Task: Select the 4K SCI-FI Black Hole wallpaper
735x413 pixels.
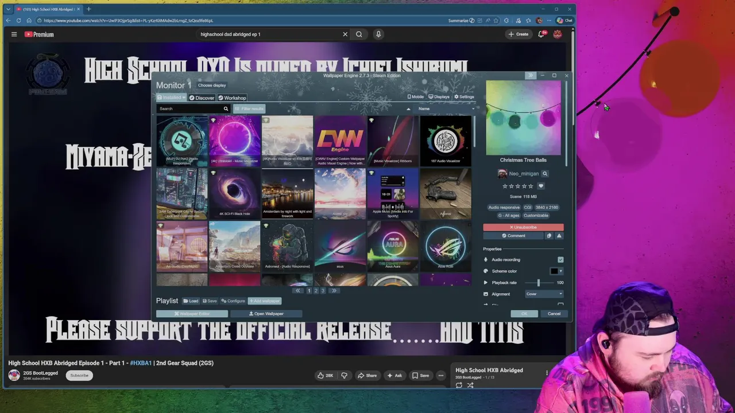Action: point(234,193)
